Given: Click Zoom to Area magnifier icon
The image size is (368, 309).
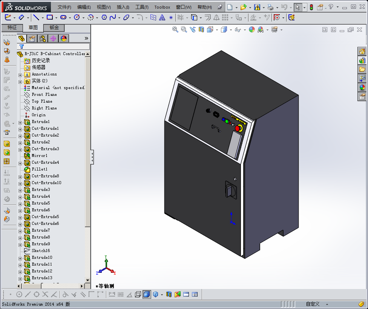Looking at the screenshot, I should click(x=184, y=29).
